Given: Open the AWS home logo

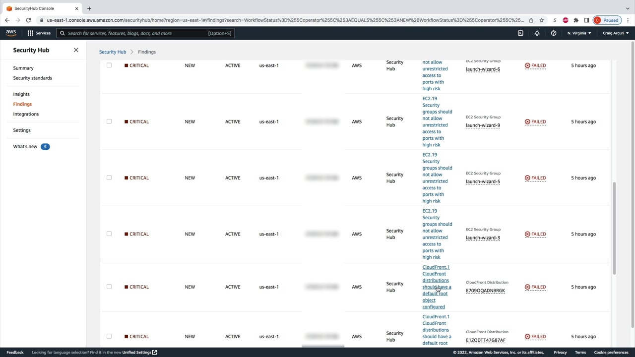Looking at the screenshot, I should click(11, 33).
